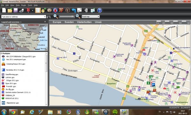Collapse the Pushpins tree section
This screenshot has height=115, width=191.
pos(2,53)
